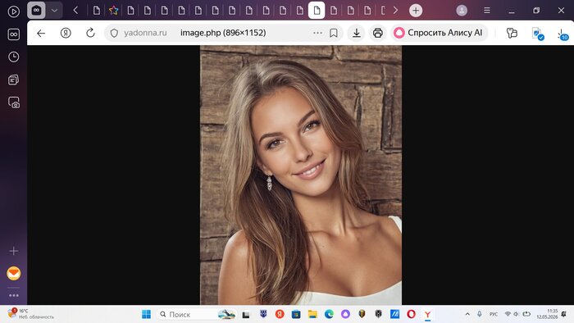Open the collections icon in the sidebar

click(x=14, y=80)
